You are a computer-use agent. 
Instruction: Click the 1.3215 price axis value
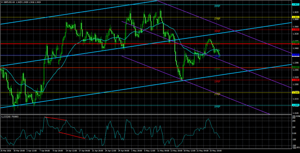[296, 99]
